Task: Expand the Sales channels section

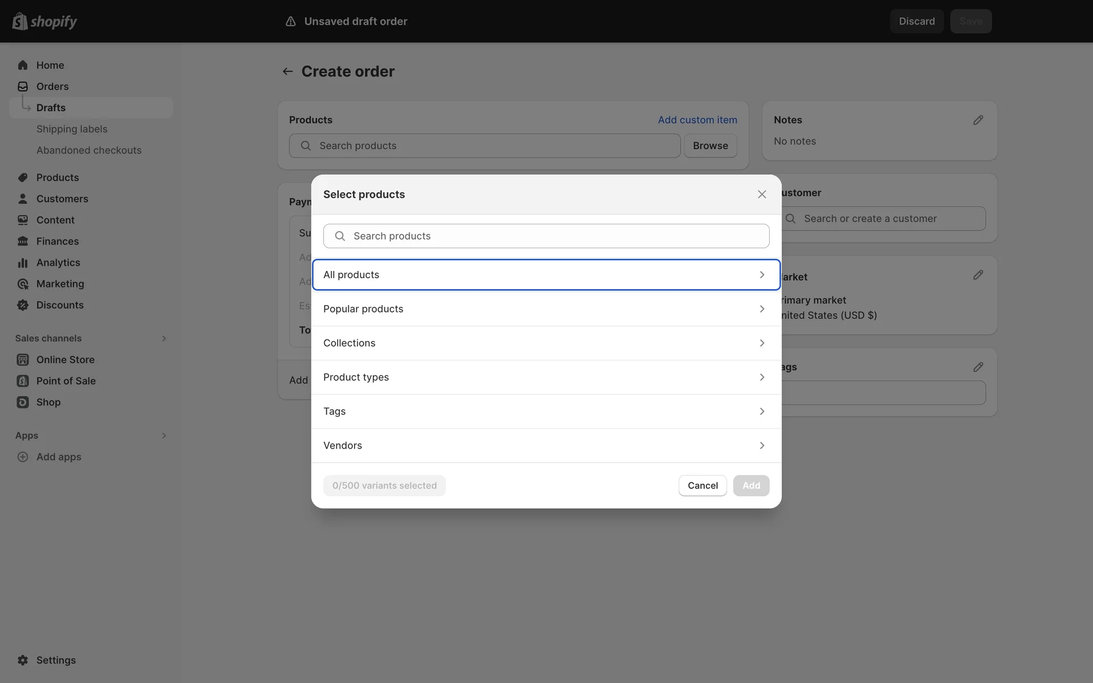Action: (163, 339)
